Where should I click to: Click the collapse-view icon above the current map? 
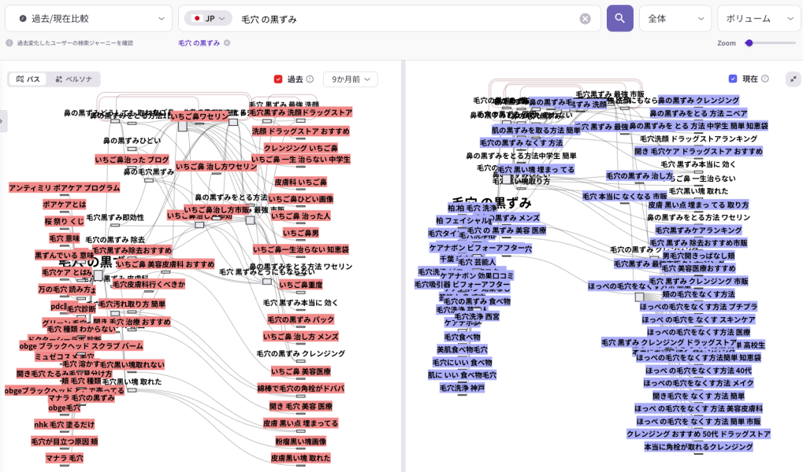click(x=793, y=79)
